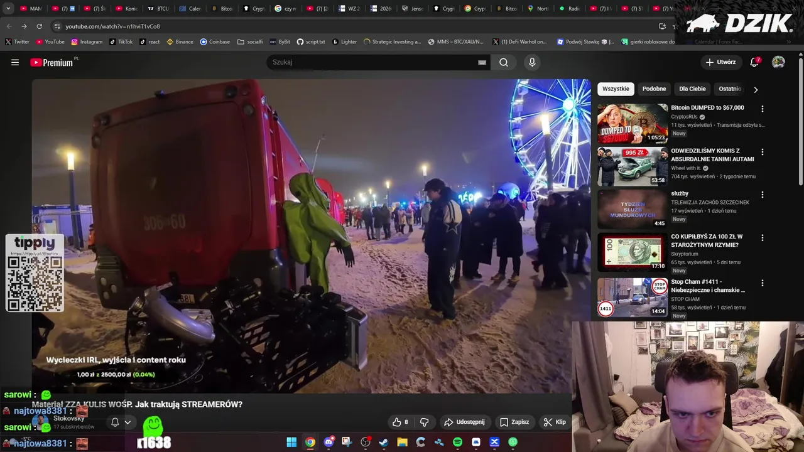Viewport: 804px width, 452px height.
Task: Click the Klip clip button
Action: tap(555, 422)
